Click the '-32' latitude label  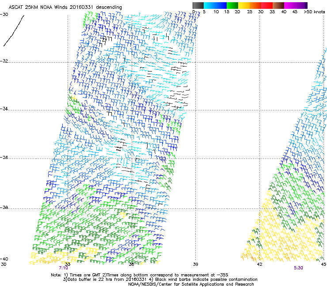click(4, 61)
